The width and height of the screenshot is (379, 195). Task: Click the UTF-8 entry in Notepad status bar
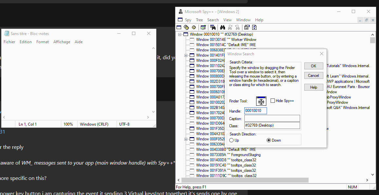click(124, 124)
